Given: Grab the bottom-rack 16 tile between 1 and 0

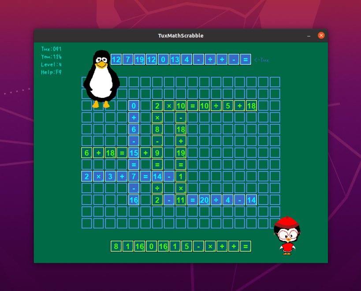Looking at the screenshot, I should (140, 246).
